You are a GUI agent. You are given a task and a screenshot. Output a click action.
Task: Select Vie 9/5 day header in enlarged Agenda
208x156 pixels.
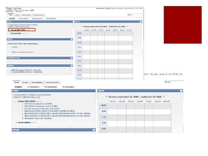click(148, 101)
